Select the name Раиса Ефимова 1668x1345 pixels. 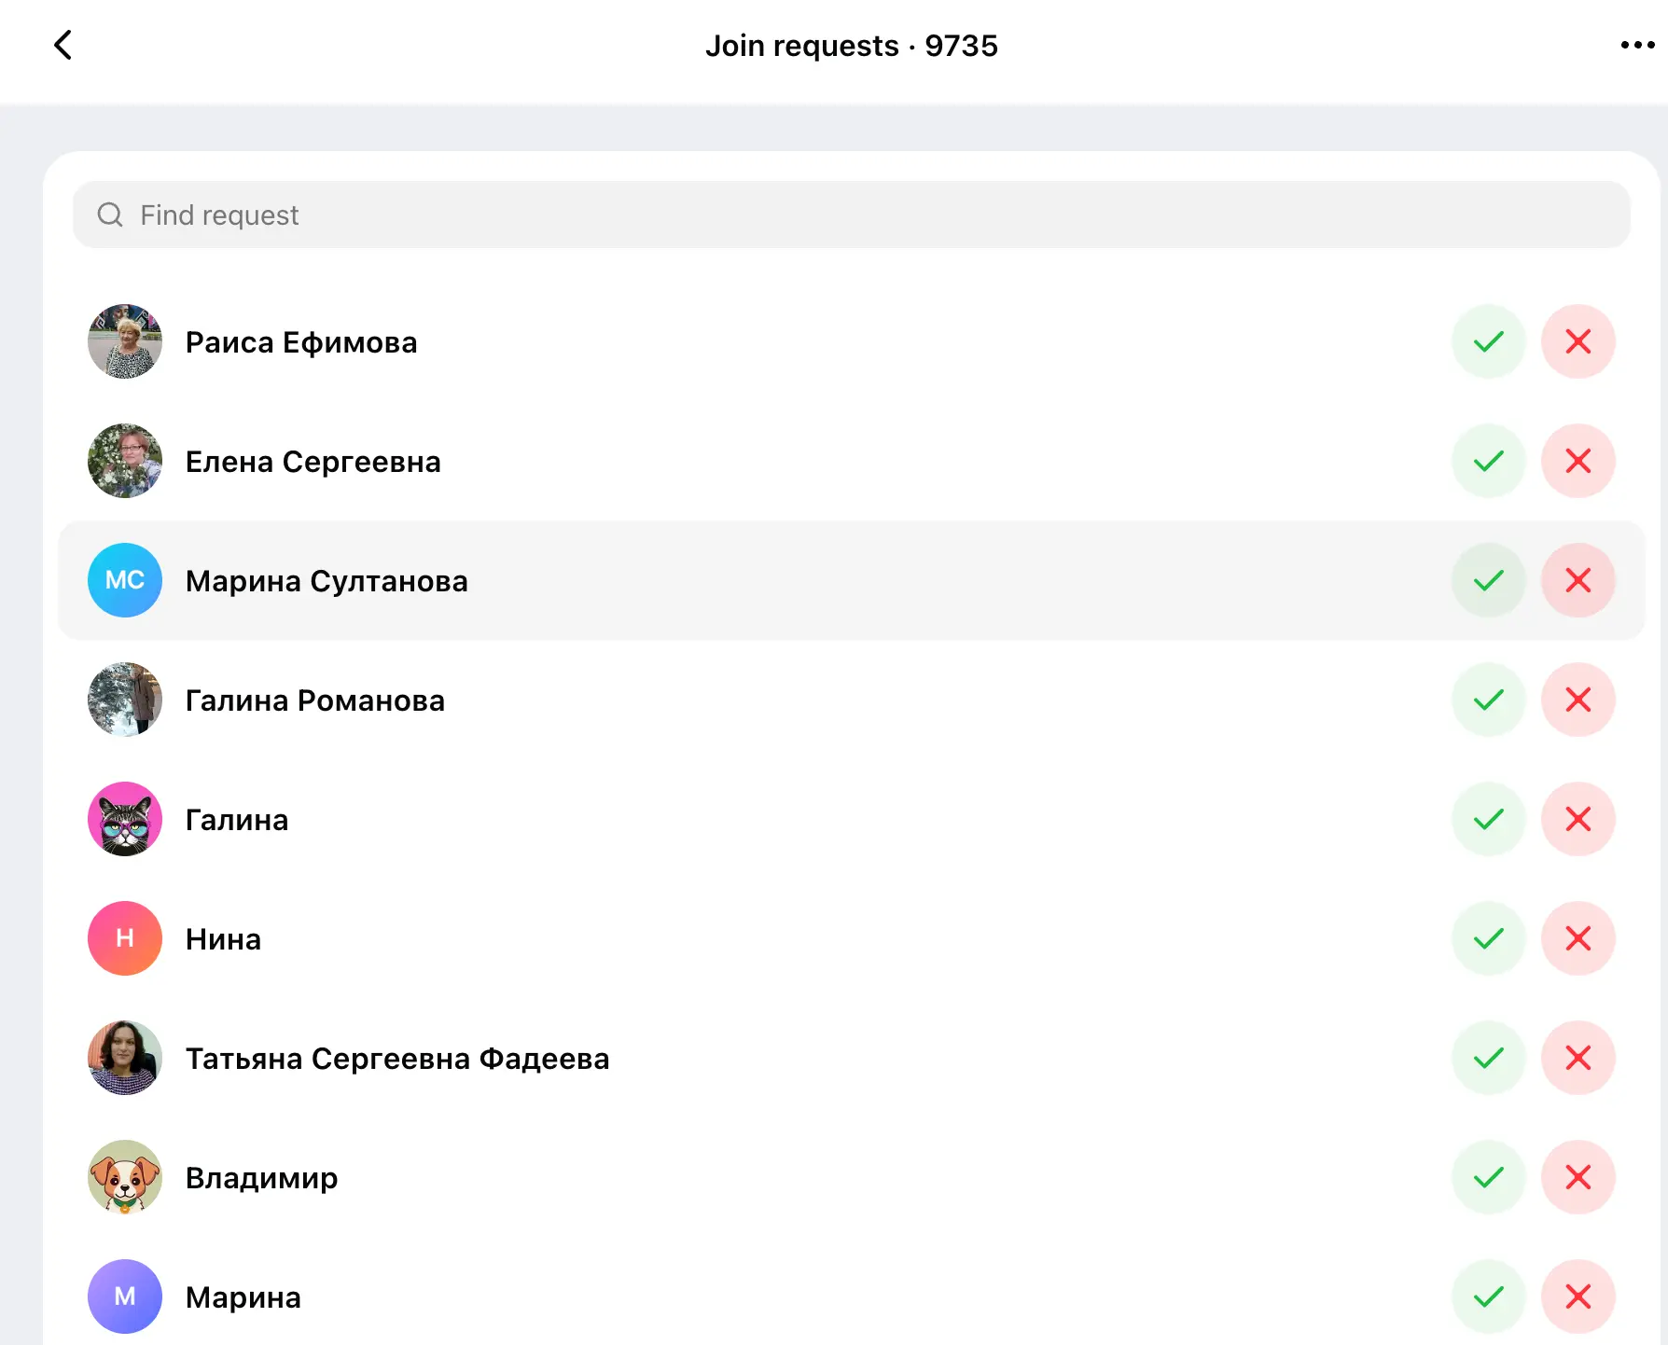(301, 342)
